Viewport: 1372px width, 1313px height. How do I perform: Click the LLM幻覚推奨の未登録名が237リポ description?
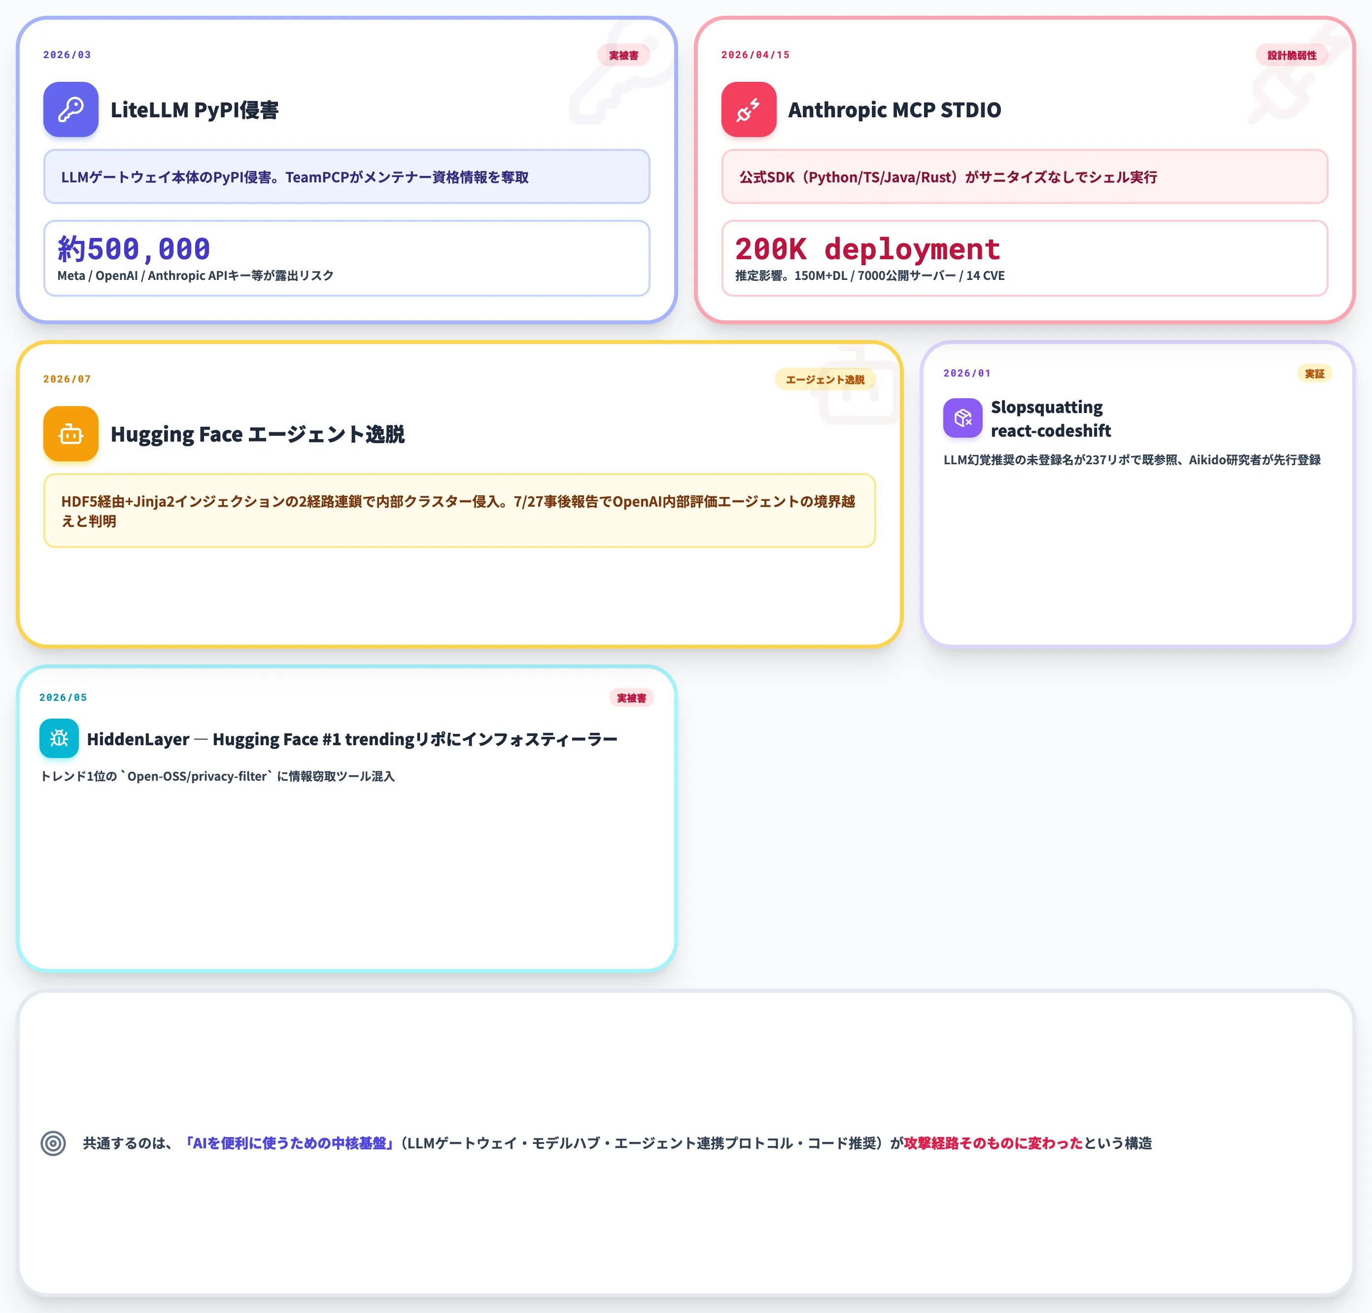[x=1132, y=460]
